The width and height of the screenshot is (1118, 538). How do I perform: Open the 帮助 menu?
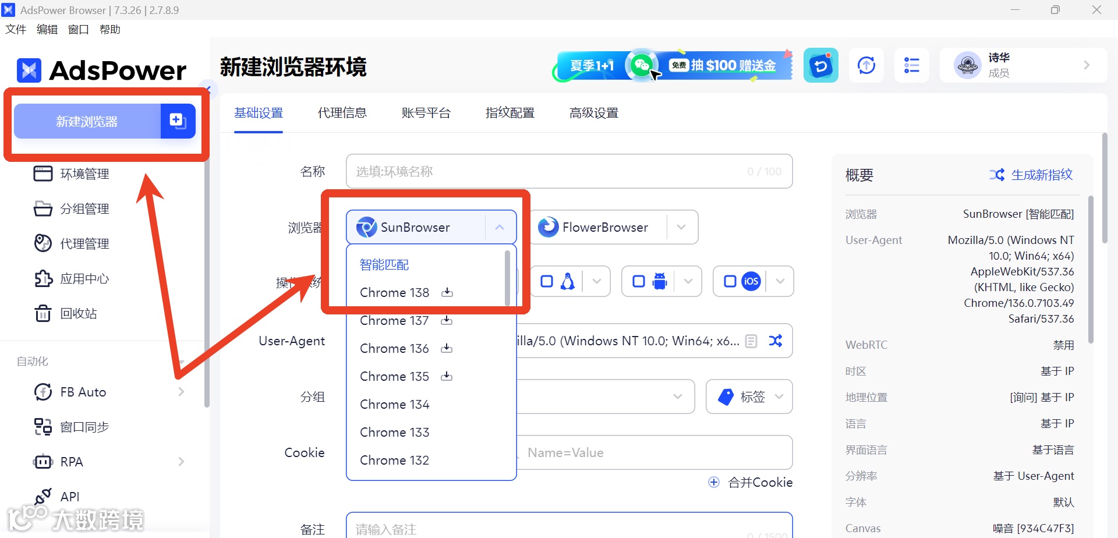coord(110,29)
